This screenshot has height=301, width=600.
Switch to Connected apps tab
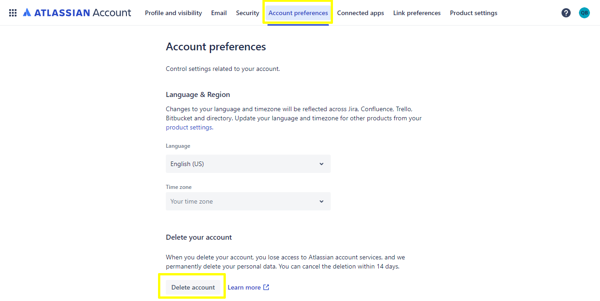pos(360,13)
